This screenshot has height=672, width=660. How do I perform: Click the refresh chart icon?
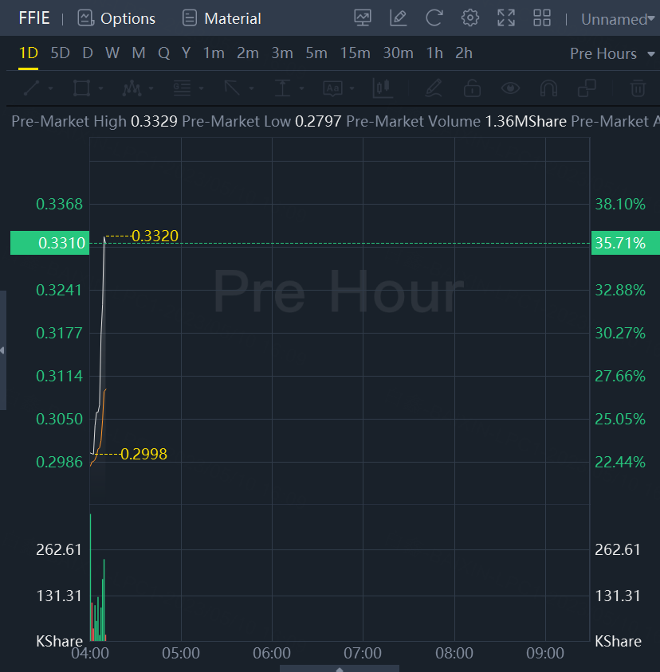434,18
